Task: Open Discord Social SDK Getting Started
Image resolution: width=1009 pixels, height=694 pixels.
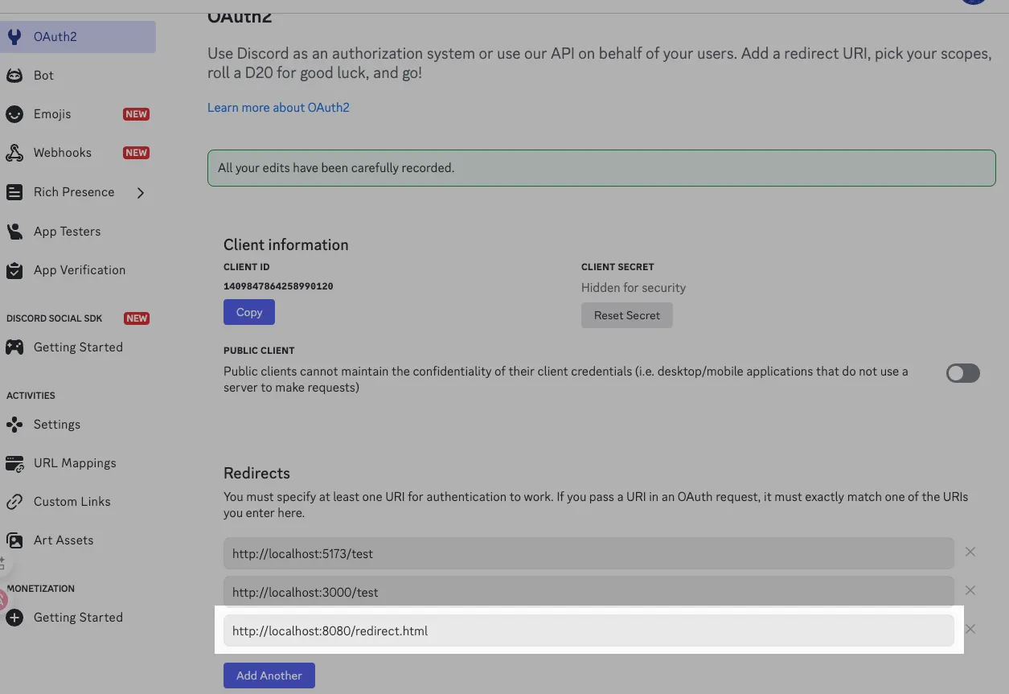Action: click(x=78, y=347)
